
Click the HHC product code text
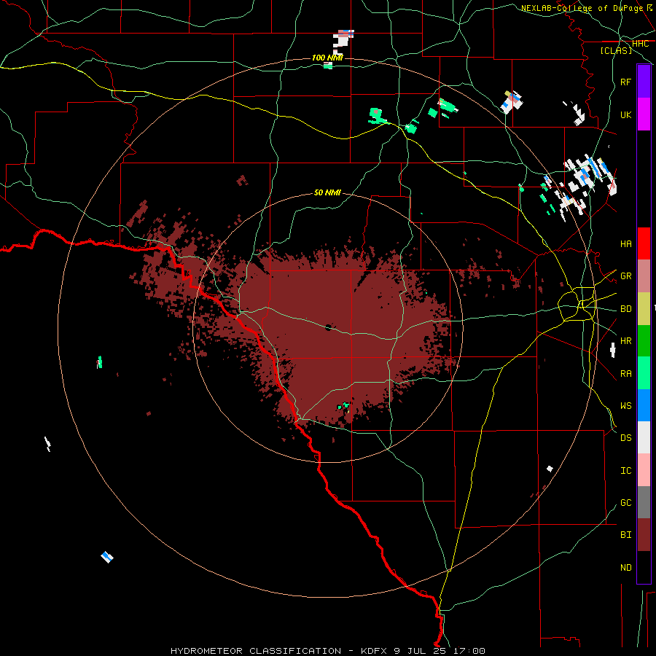(640, 44)
